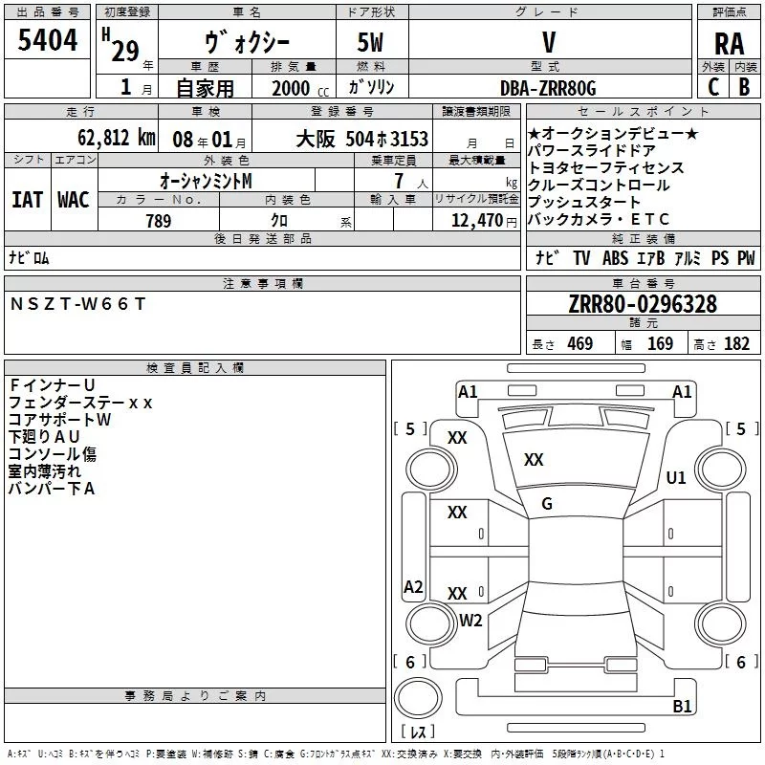Select the seating capacity 7 人
The height and width of the screenshot is (765, 765).
411,182
